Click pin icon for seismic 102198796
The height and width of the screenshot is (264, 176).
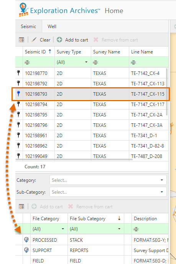18,125
